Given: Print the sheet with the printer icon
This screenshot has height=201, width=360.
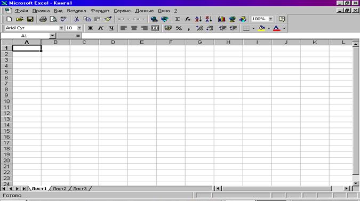Looking at the screenshot, I should click(x=43, y=19).
